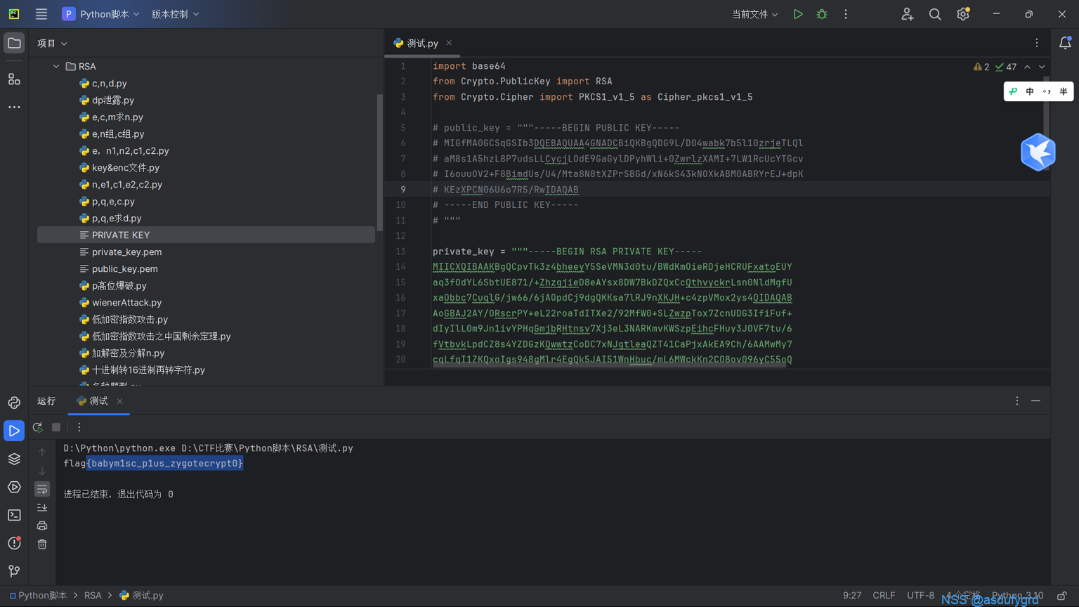Close the 测试.py editor tab
The height and width of the screenshot is (607, 1079).
tap(449, 43)
